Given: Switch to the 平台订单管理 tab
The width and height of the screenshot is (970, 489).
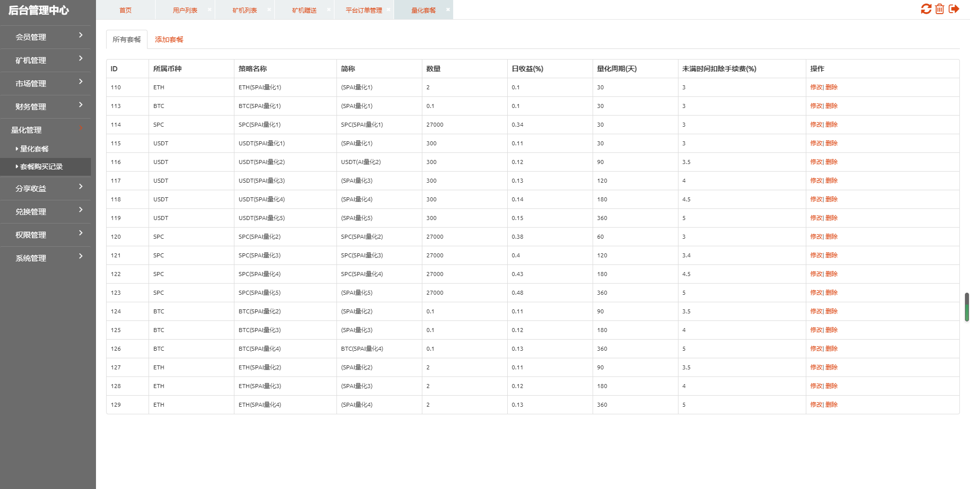Looking at the screenshot, I should (364, 10).
